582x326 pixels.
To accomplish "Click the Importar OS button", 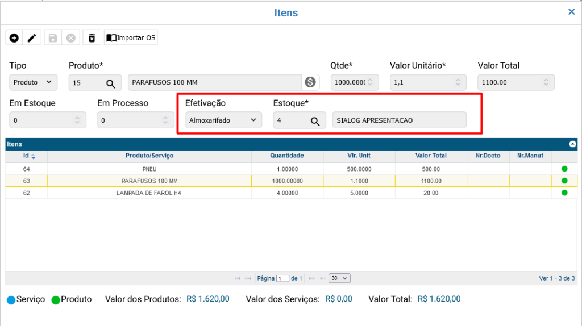I will click(x=131, y=38).
